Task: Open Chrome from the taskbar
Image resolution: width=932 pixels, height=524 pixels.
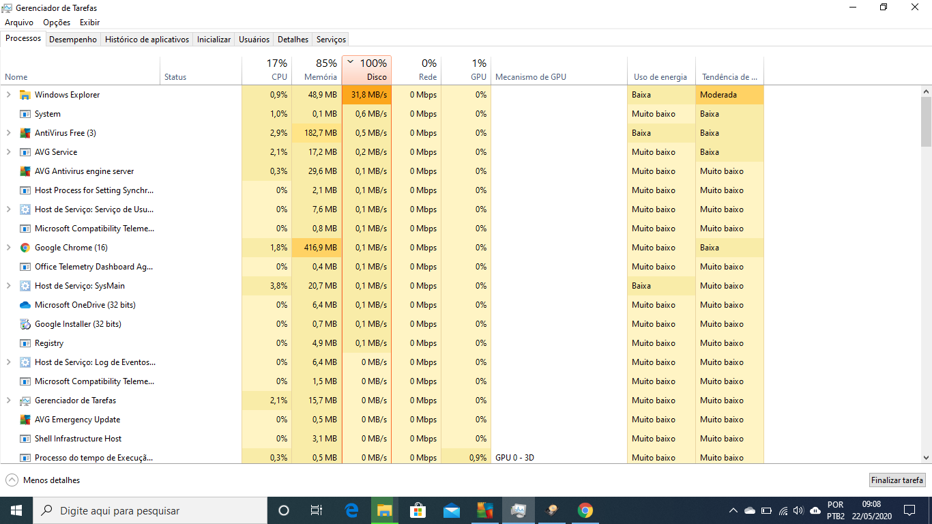Action: point(585,510)
